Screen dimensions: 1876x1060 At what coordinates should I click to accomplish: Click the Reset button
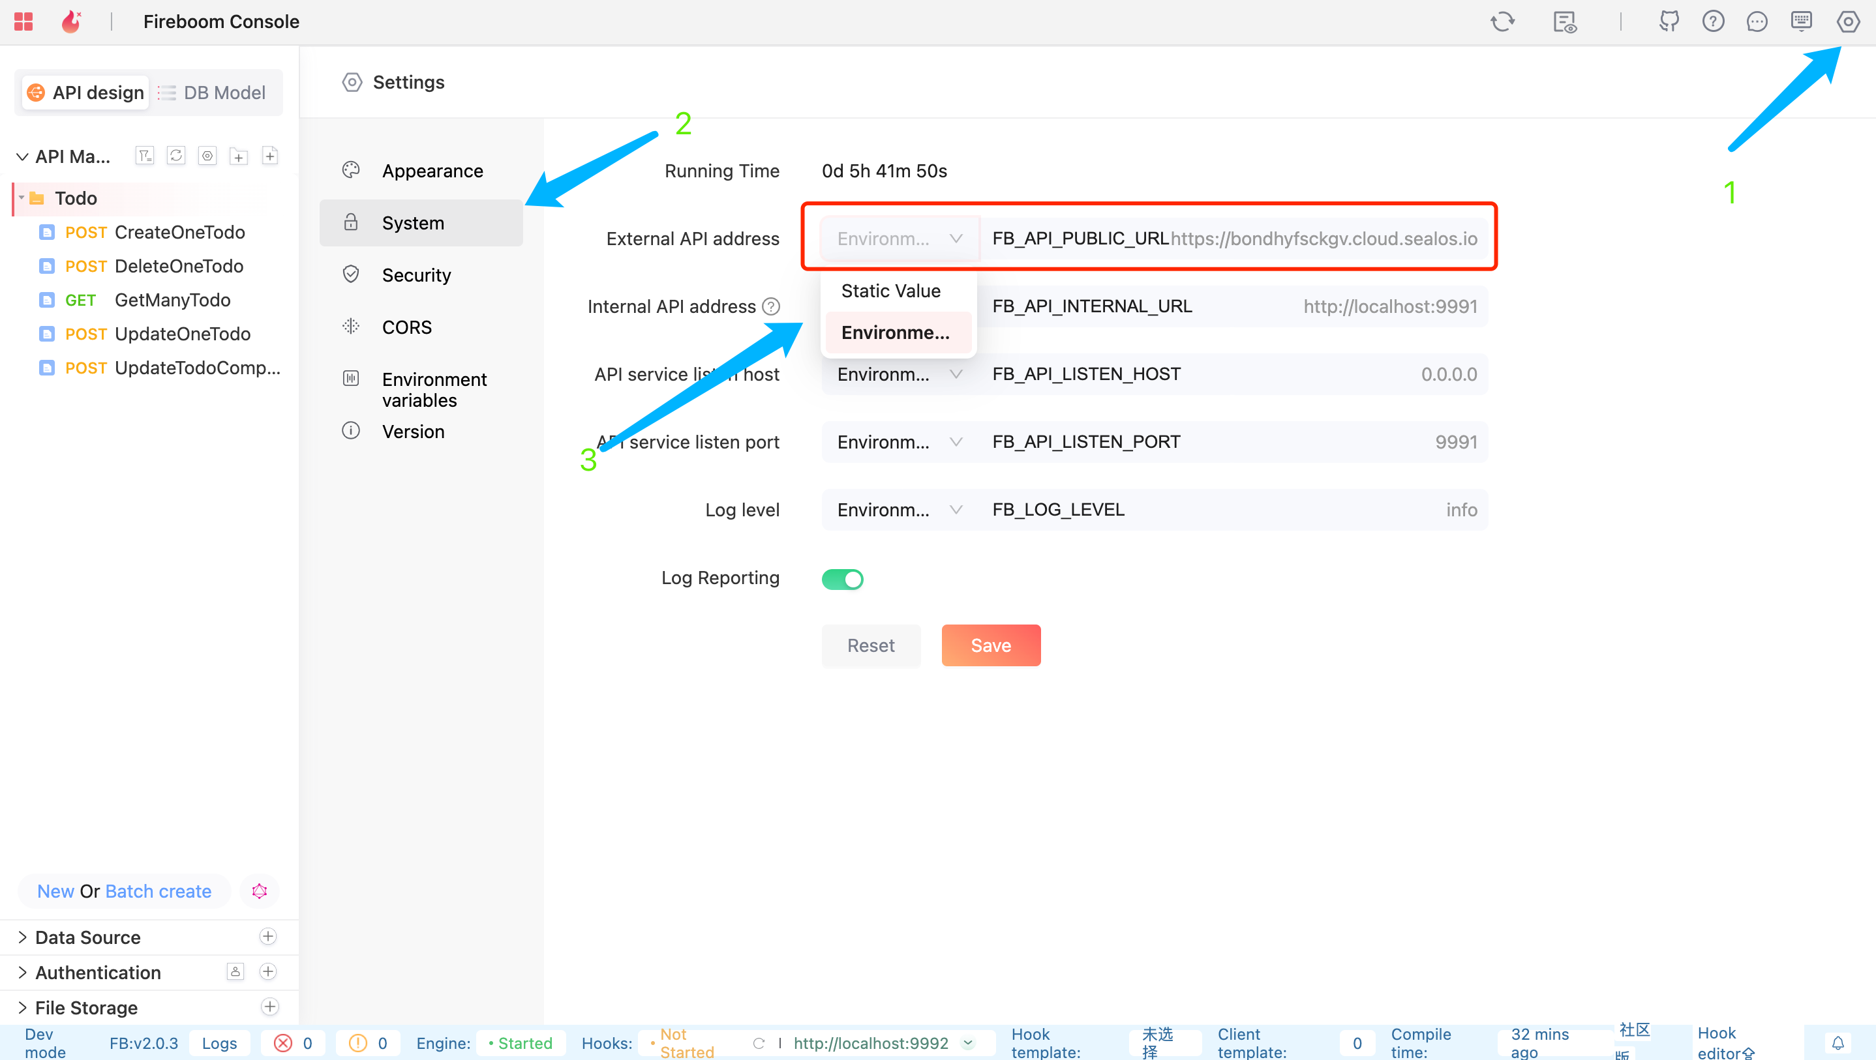(x=871, y=645)
